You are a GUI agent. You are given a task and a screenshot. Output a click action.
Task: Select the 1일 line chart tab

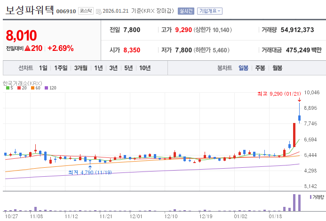(x=43, y=68)
